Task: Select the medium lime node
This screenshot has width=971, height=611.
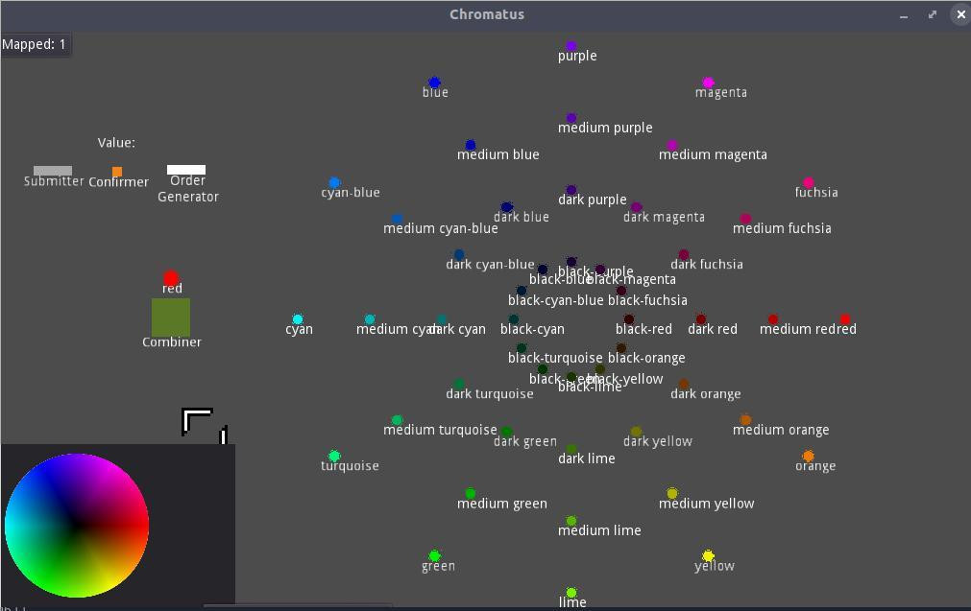Action: point(570,521)
